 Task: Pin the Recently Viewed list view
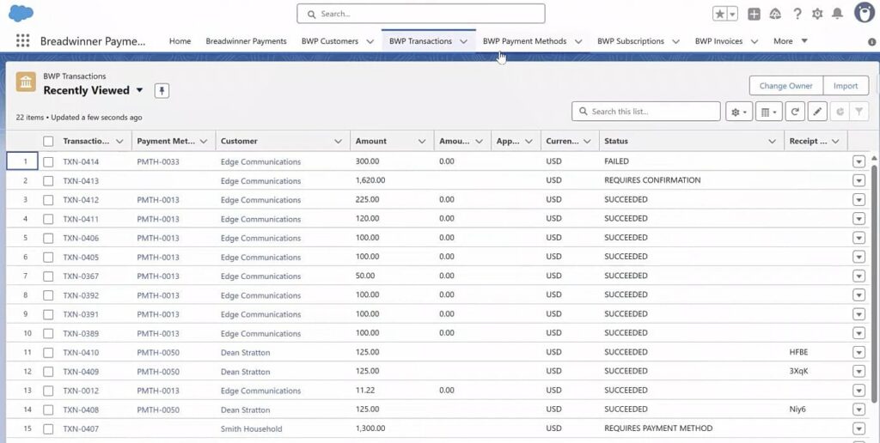pyautogui.click(x=162, y=90)
